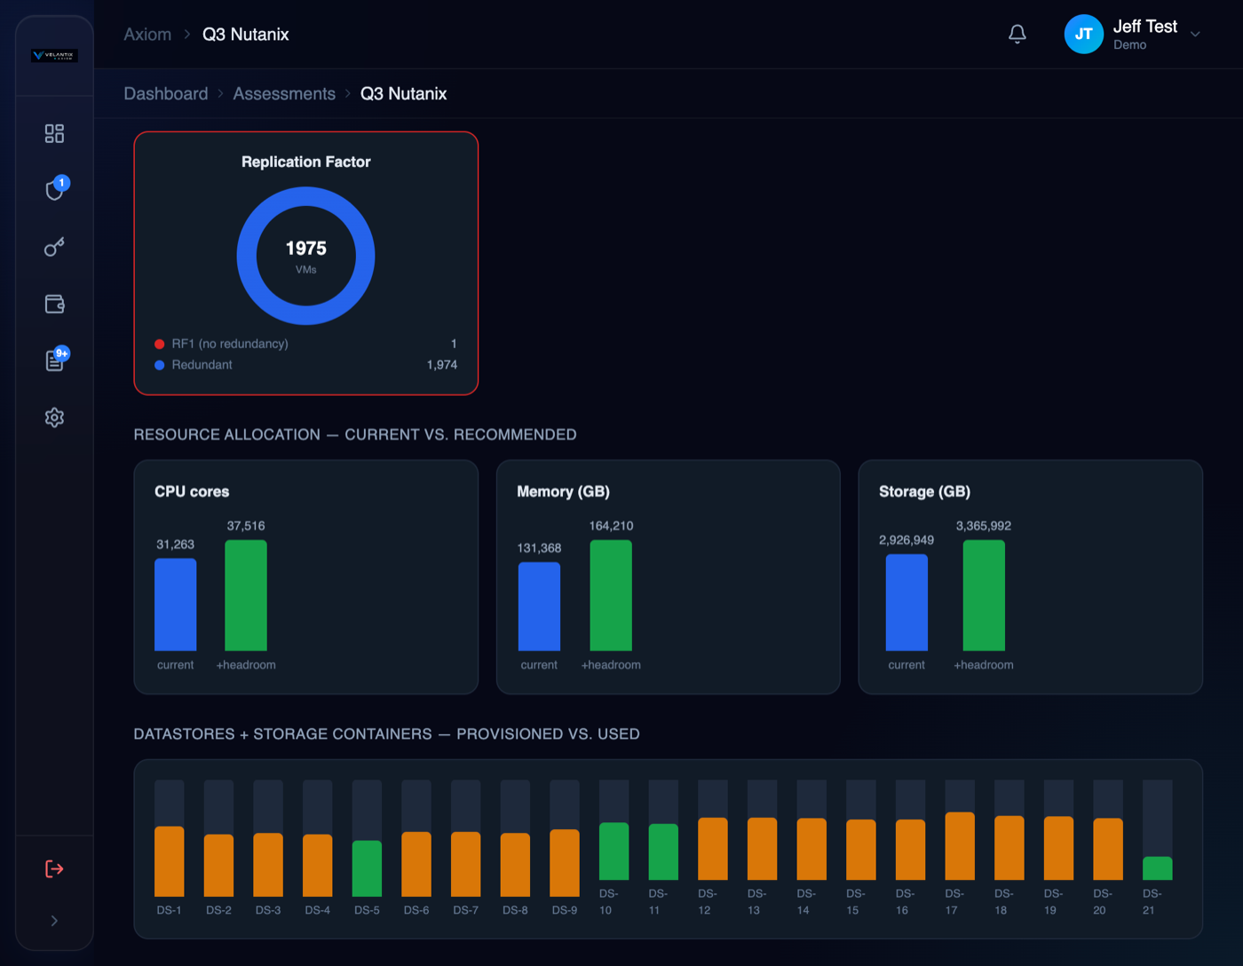Click the red logout icon
Image resolution: width=1243 pixels, height=966 pixels.
(54, 868)
